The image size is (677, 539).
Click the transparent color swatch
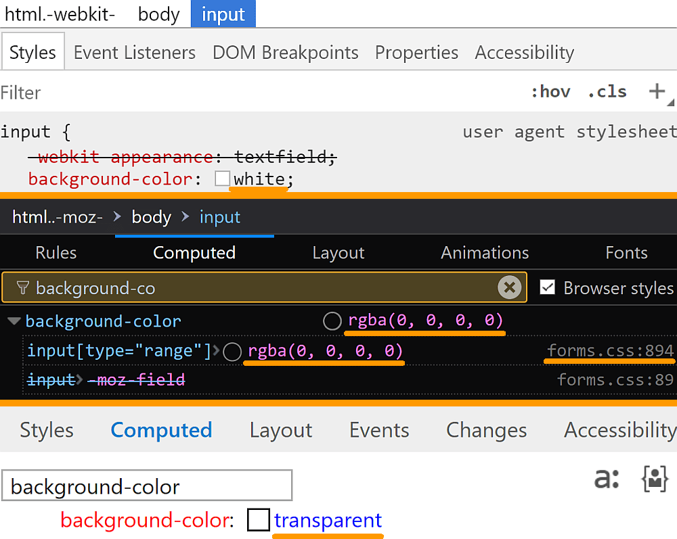click(259, 520)
